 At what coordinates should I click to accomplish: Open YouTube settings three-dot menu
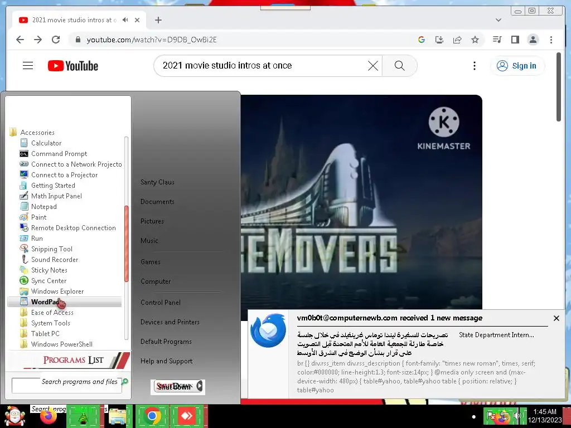coord(474,66)
